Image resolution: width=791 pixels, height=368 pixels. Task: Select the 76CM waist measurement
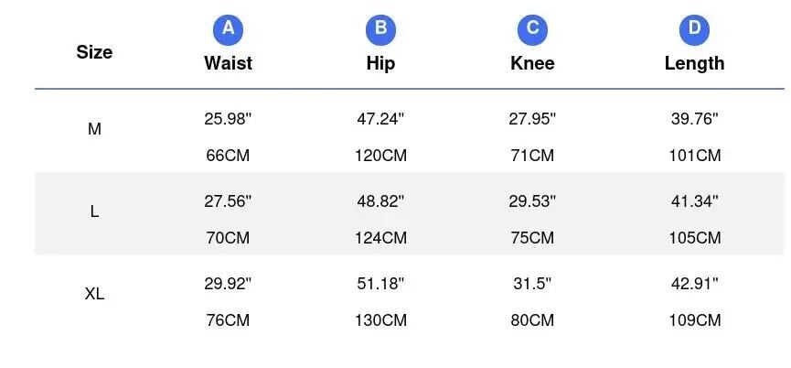[x=228, y=320]
